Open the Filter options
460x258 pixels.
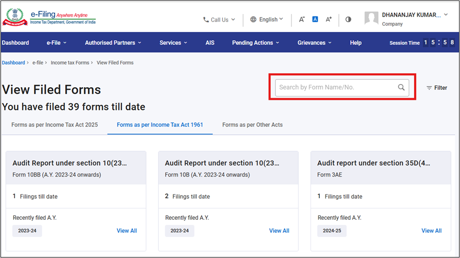tap(437, 88)
